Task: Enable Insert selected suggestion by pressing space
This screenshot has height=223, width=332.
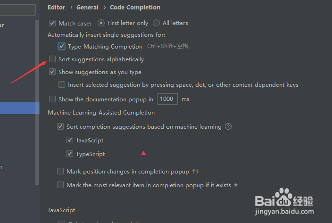Action: [x=62, y=84]
